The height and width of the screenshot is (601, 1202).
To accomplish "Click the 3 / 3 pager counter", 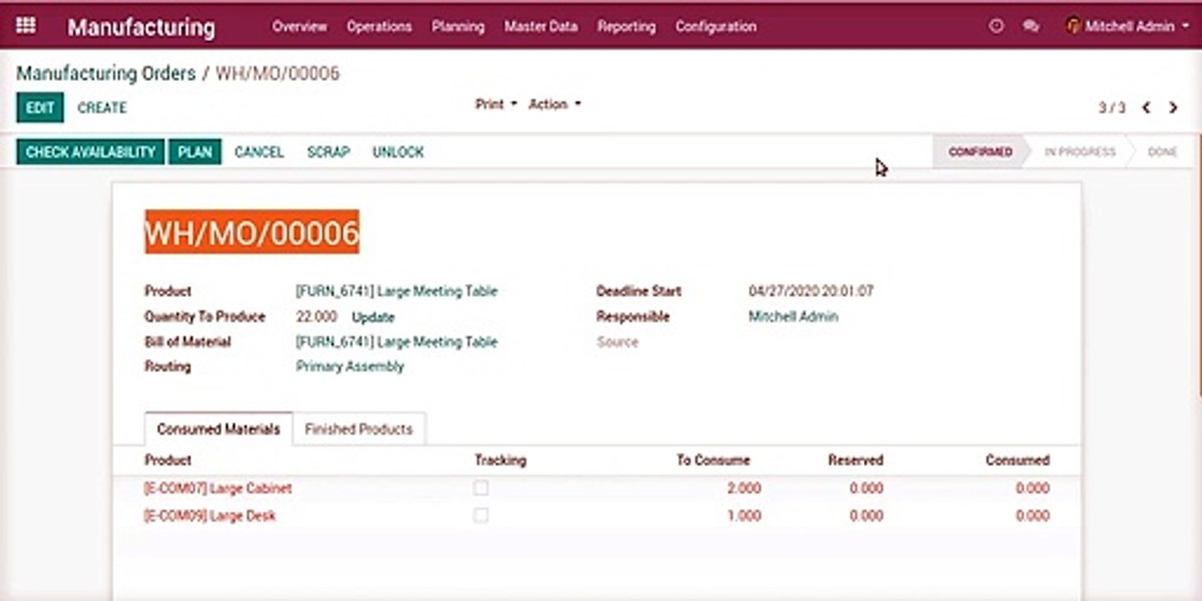I will (x=1112, y=108).
